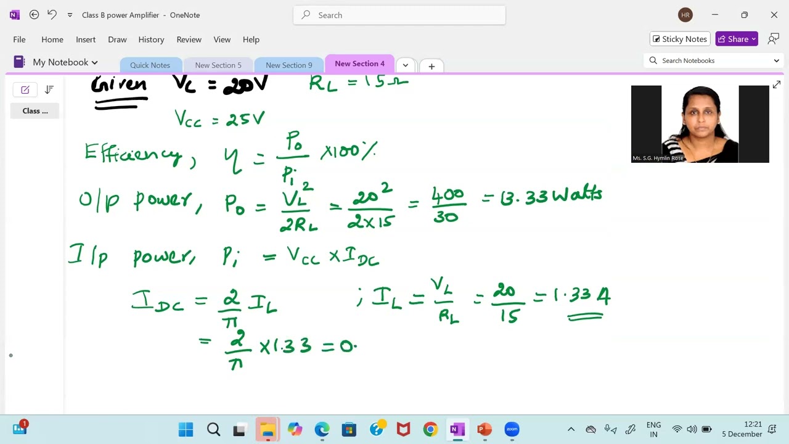Screen dimensions: 789x444
Task: Click the OneNote taskbar icon
Action: pos(457,429)
